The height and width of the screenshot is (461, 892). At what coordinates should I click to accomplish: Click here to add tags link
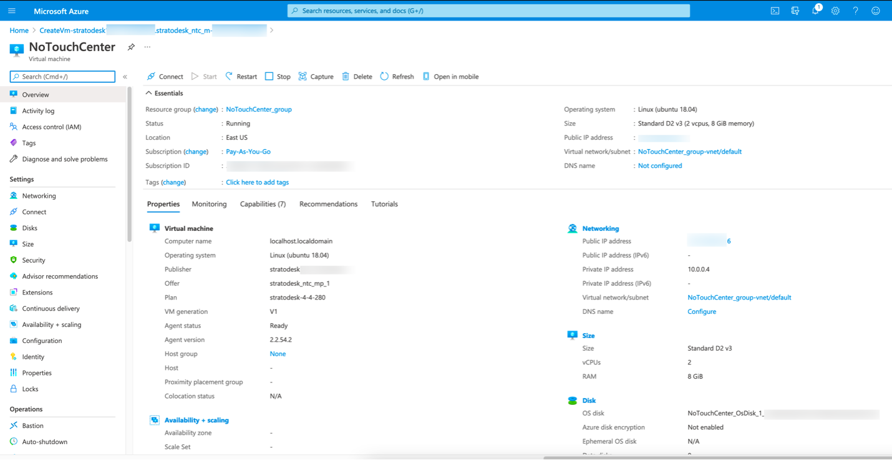(257, 182)
